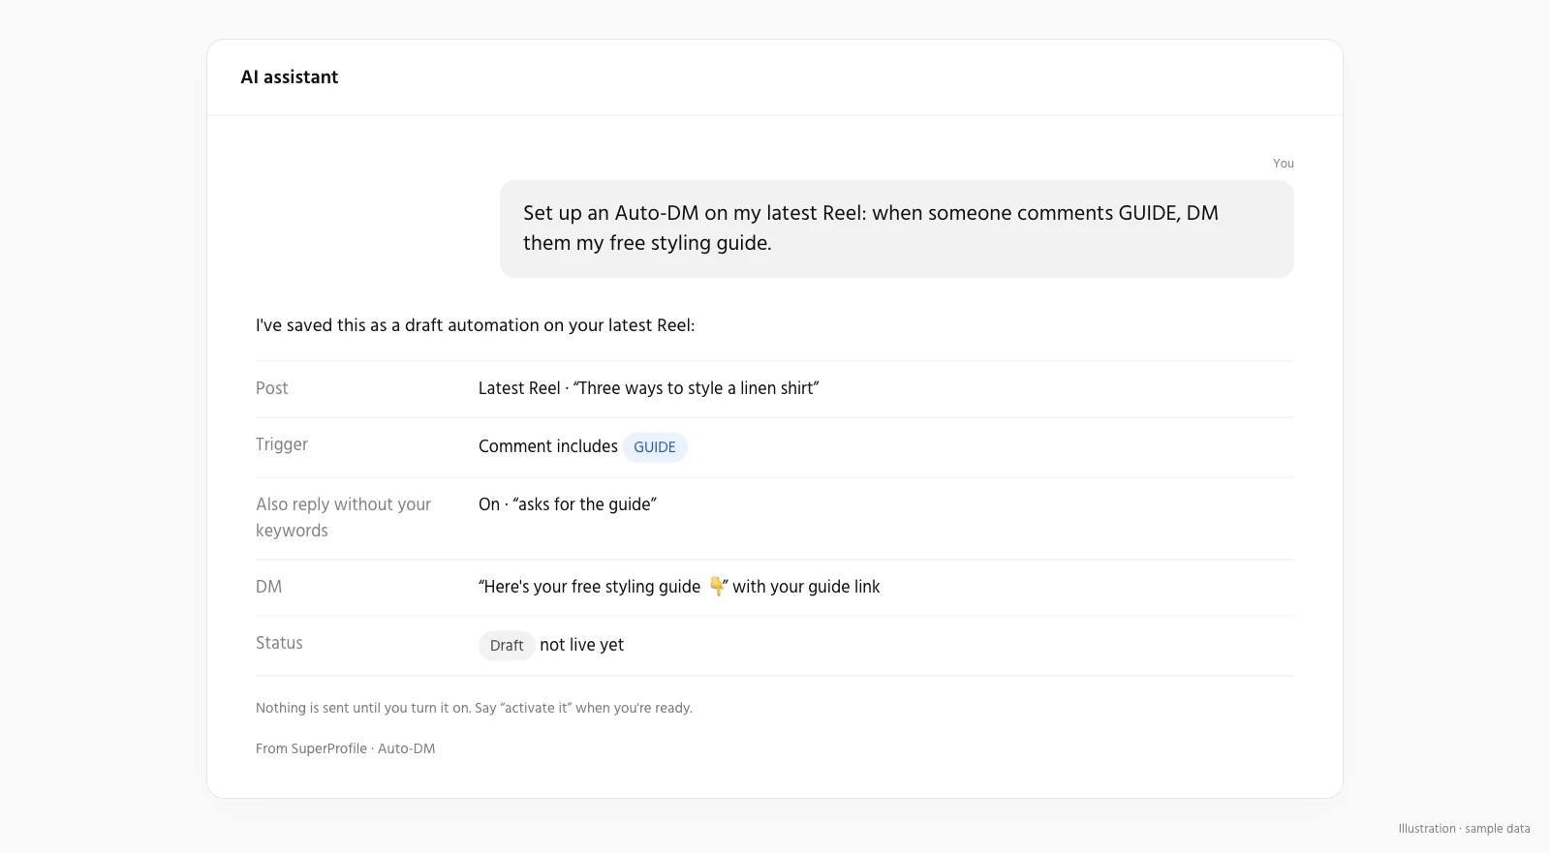Viewport: 1550px width, 853px height.
Task: Click the "From SuperProfile · Auto-DM" source line
Action: (346, 748)
